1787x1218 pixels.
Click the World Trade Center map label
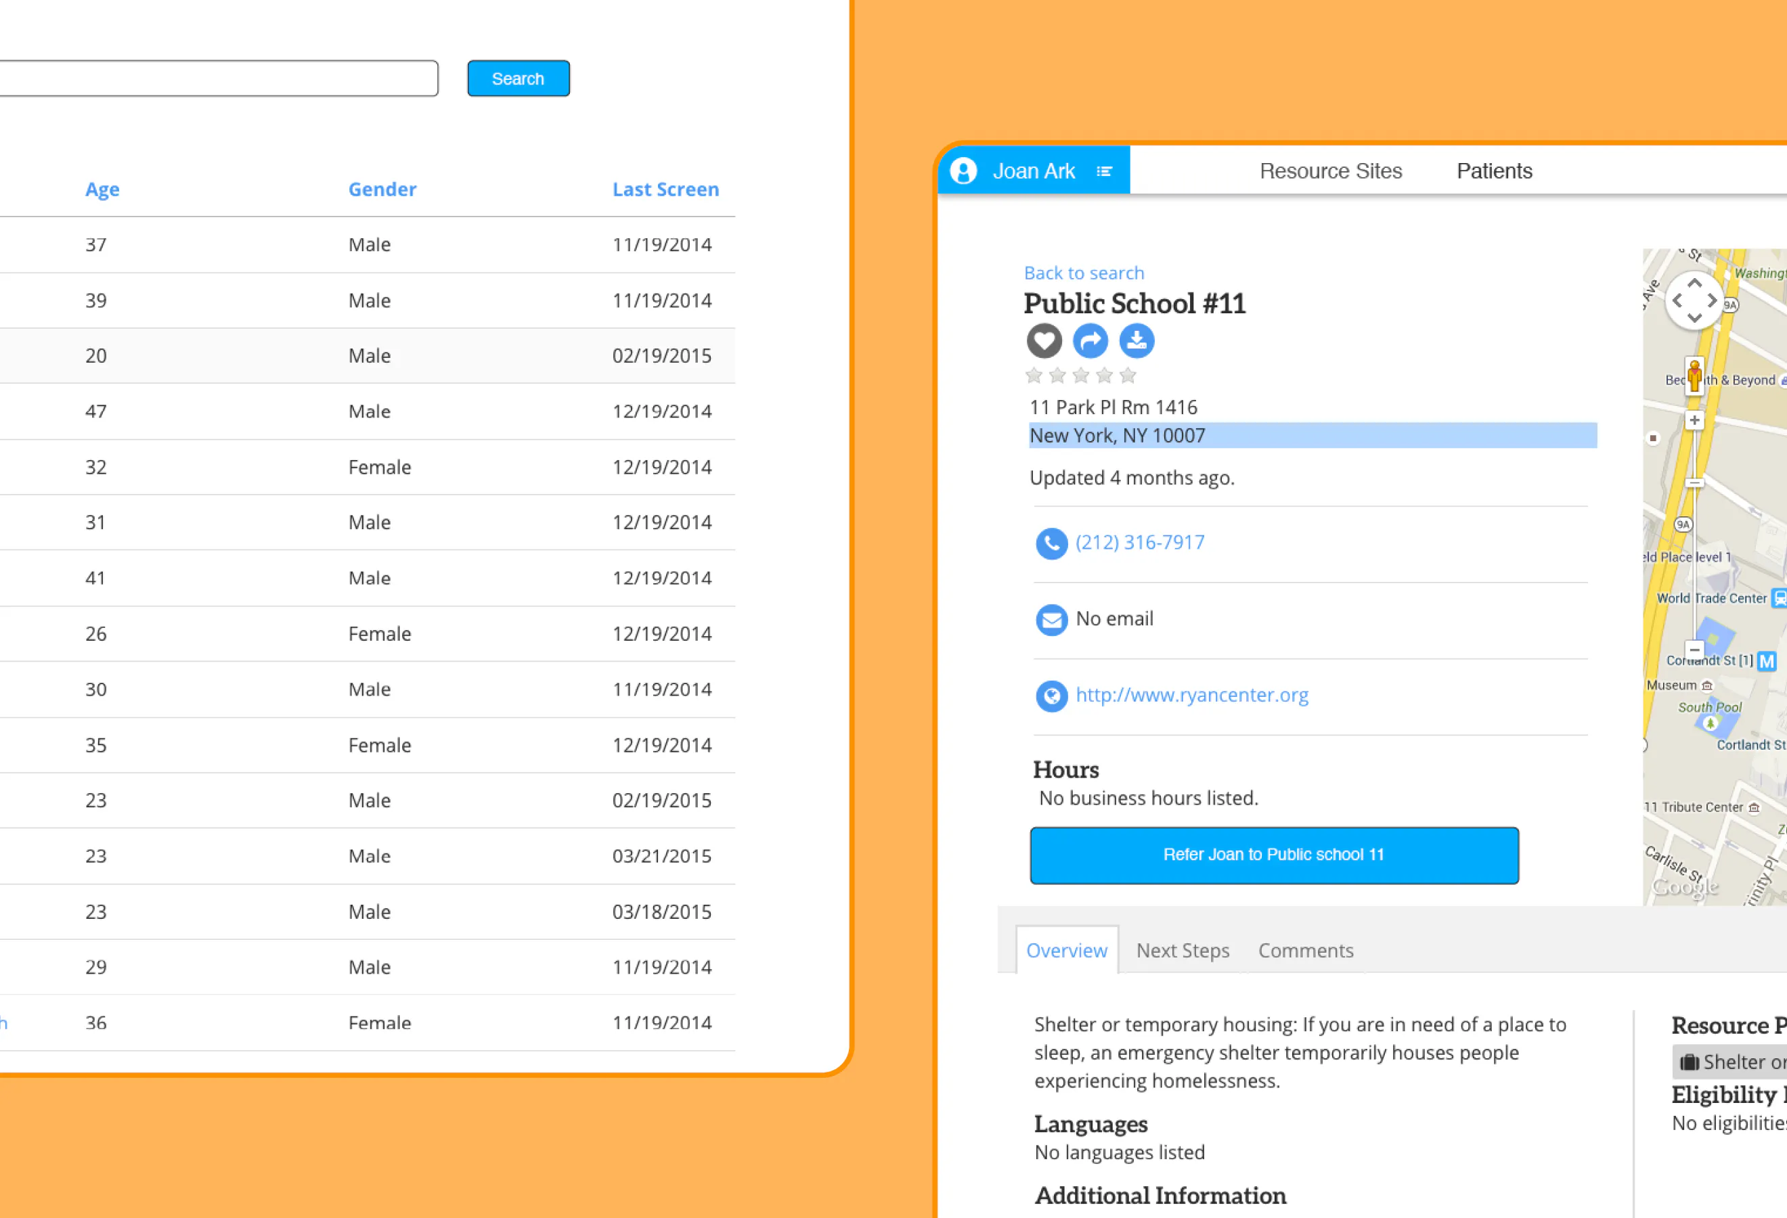(1712, 599)
